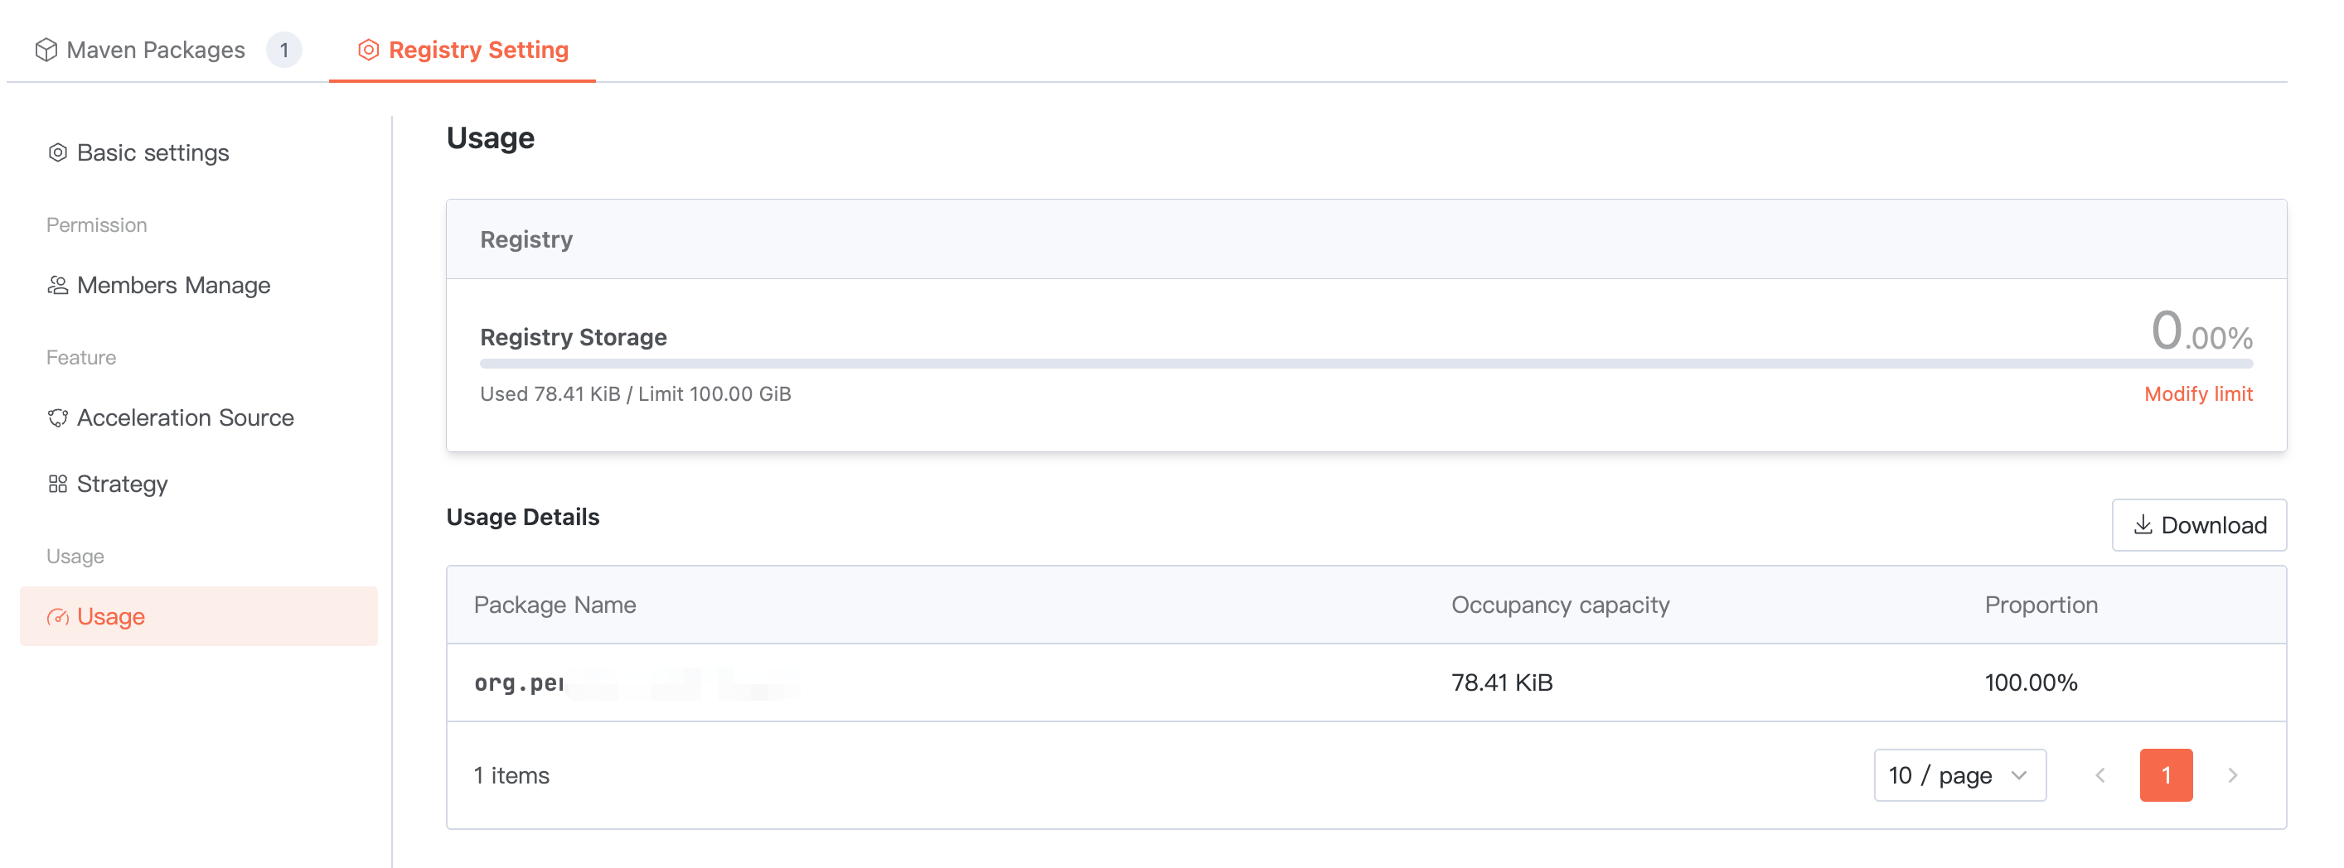Click the Maven Packages cube icon
The image size is (2344, 868).
[x=46, y=50]
